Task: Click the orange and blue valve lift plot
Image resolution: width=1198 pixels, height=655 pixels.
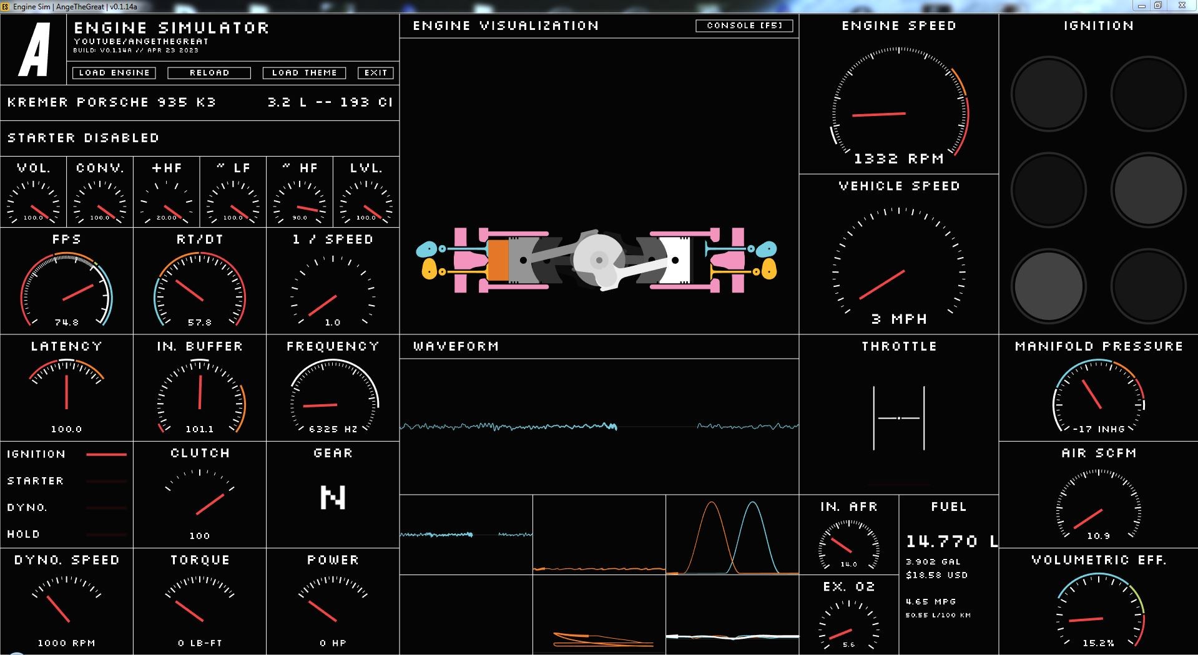Action: 732,535
